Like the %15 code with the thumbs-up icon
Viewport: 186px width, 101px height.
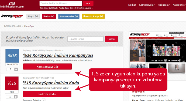click(16, 97)
